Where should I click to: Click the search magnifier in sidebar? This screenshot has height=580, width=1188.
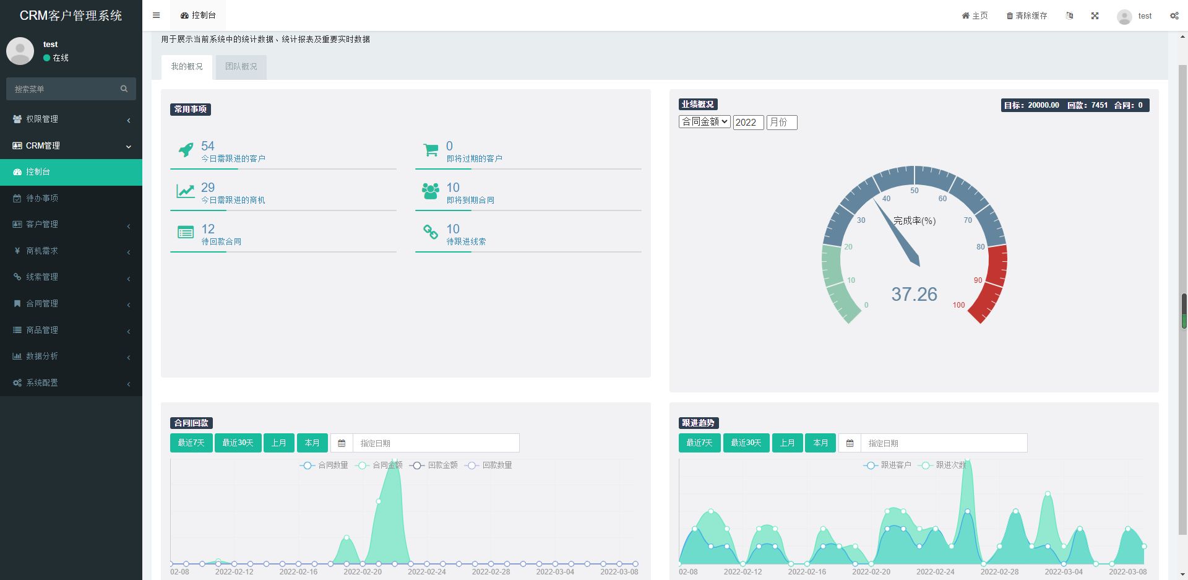coord(124,89)
